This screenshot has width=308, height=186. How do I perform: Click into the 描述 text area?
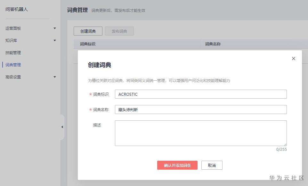201,133
